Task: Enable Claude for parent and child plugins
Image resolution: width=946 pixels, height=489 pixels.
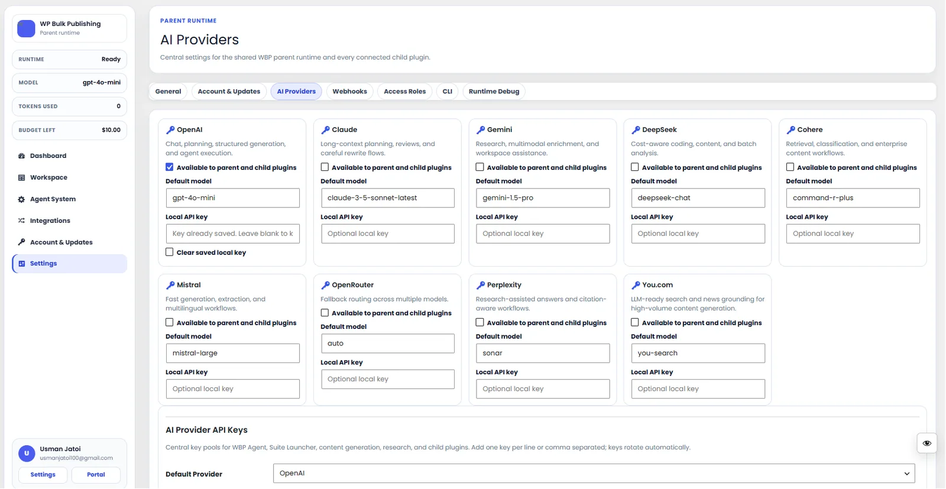Action: tap(325, 167)
